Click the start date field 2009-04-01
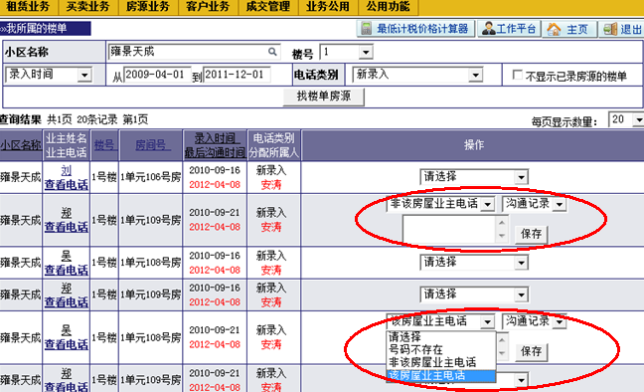This screenshot has width=644, height=392. pyautogui.click(x=157, y=75)
